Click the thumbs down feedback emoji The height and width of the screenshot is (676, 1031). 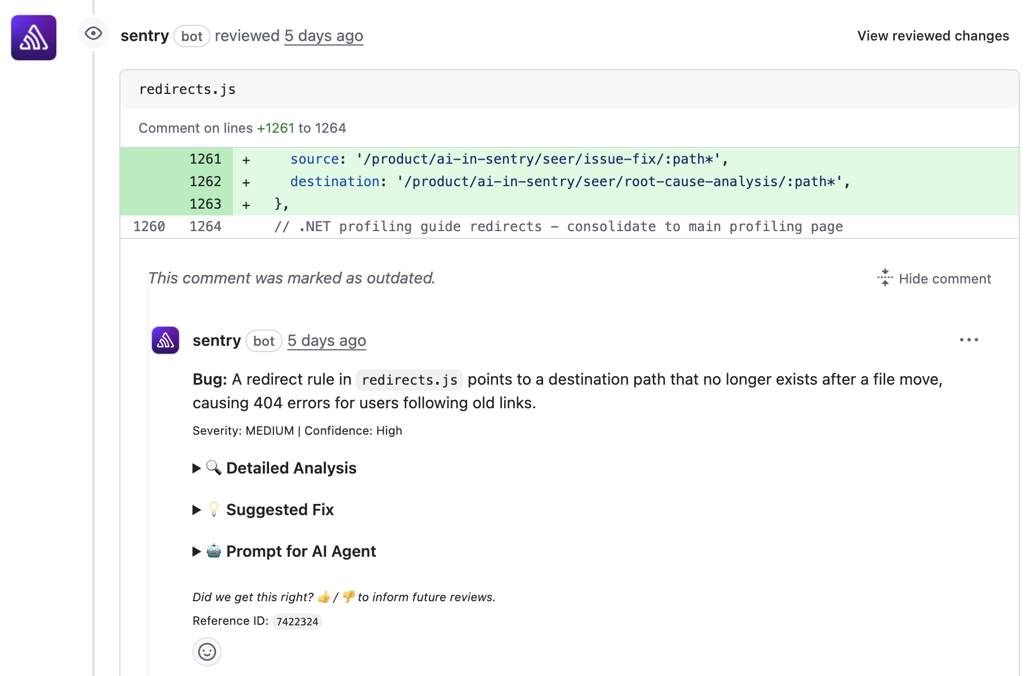pyautogui.click(x=349, y=597)
